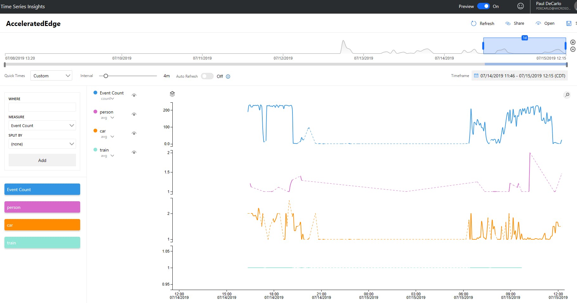The height and width of the screenshot is (303, 577).
Task: Click the Interval slider handle
Action: point(106,76)
